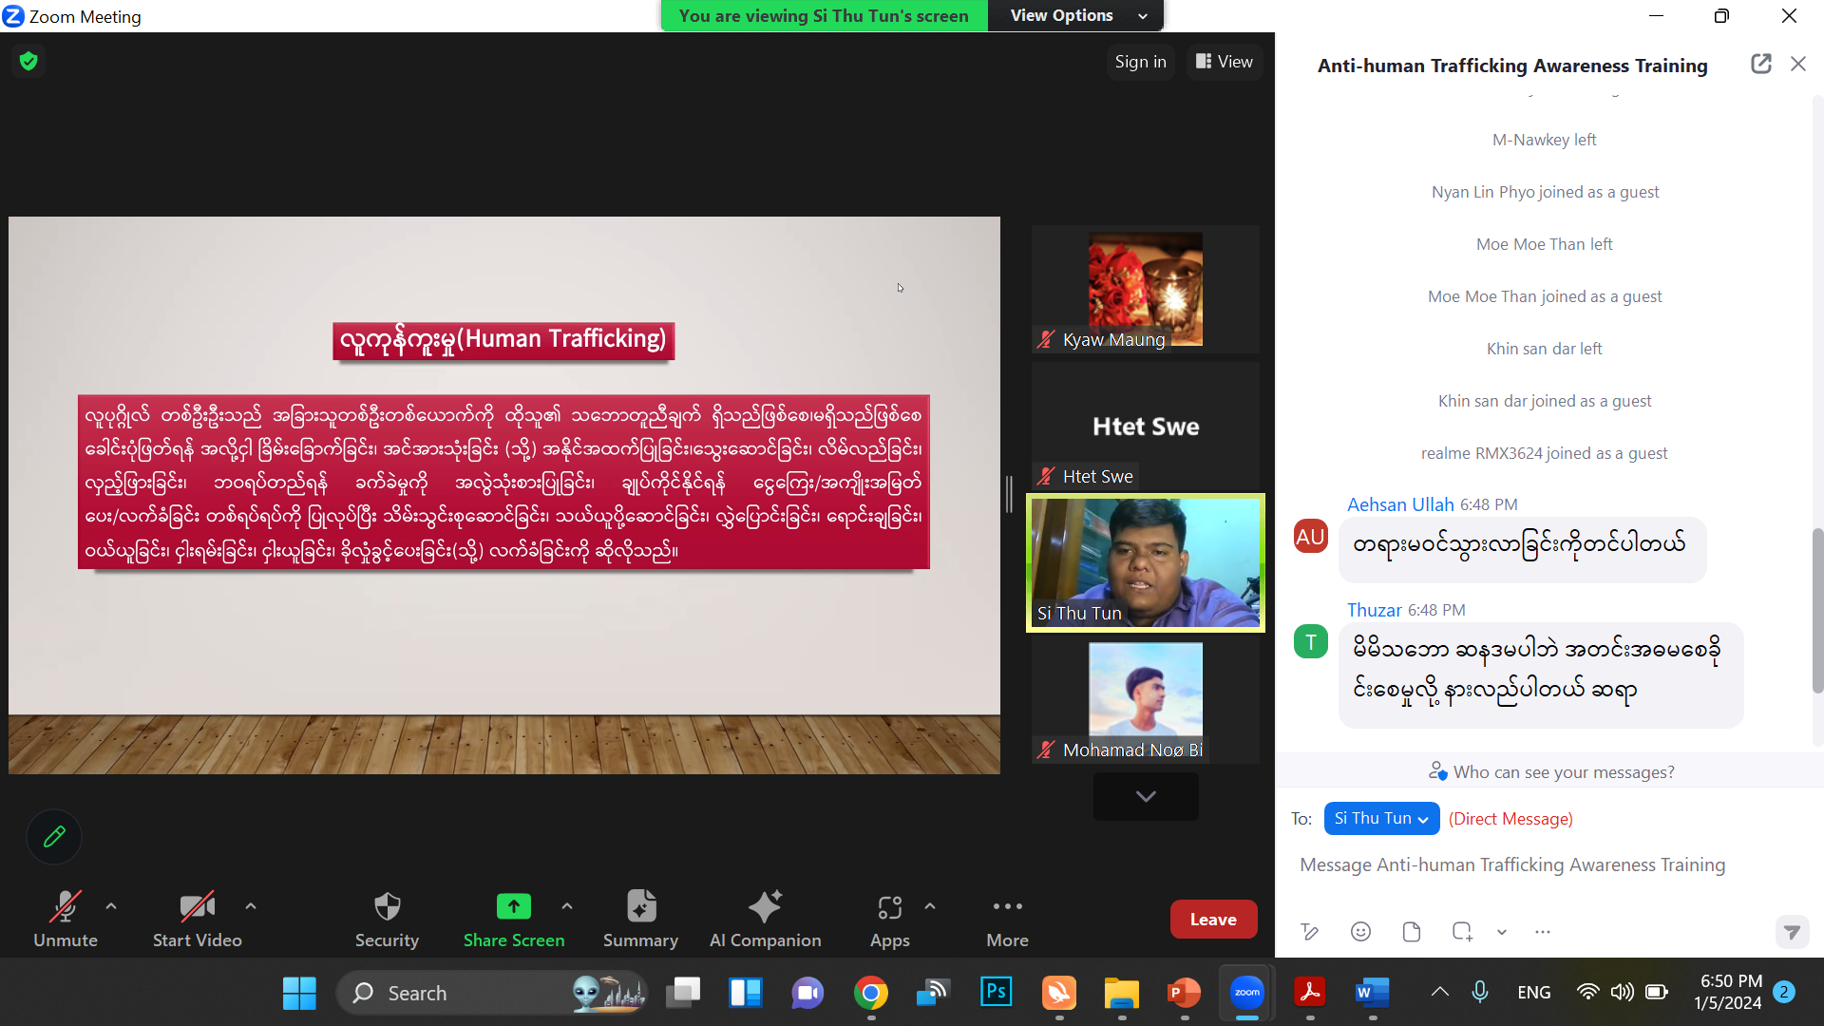Open the Windows Start menu
1824x1026 pixels.
[299, 993]
